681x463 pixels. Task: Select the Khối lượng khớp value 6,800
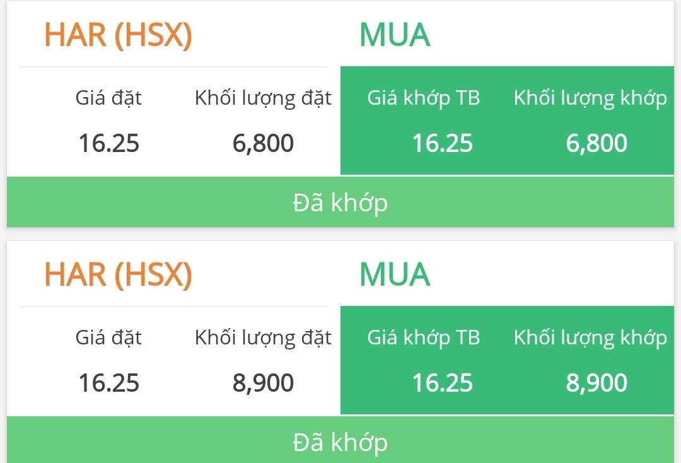click(x=597, y=144)
